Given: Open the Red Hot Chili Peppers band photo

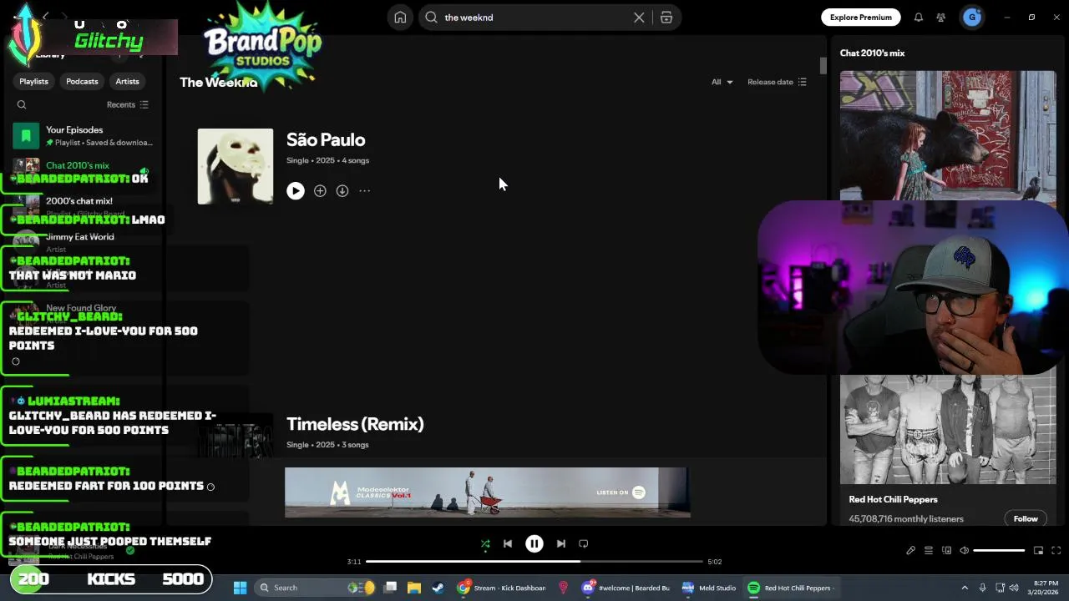Looking at the screenshot, I should pyautogui.click(x=948, y=430).
